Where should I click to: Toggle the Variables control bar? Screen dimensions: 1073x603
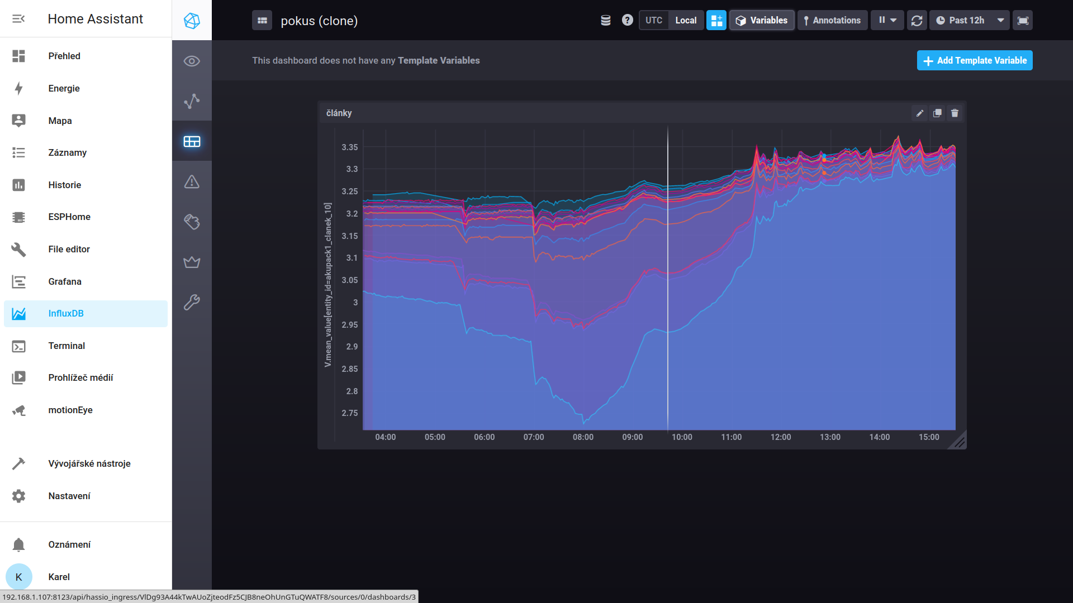762,21
